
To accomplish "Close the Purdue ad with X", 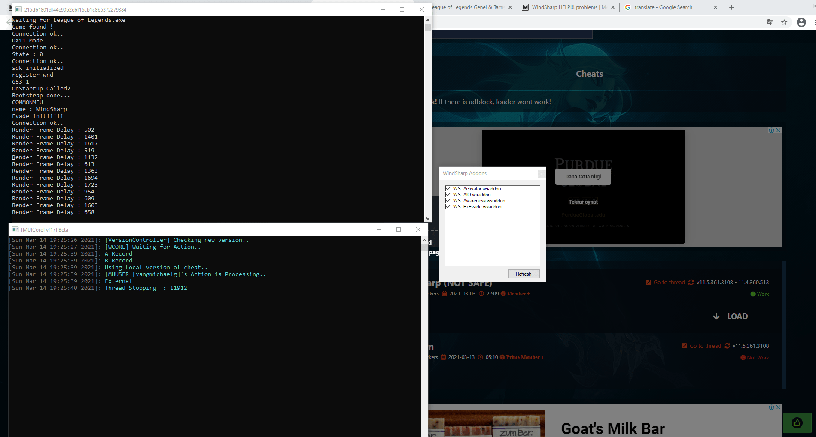I will tap(779, 130).
